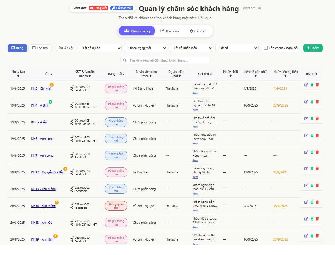Toggle sorting on the Ngày tạo column
335x255 pixels.
click(18, 73)
